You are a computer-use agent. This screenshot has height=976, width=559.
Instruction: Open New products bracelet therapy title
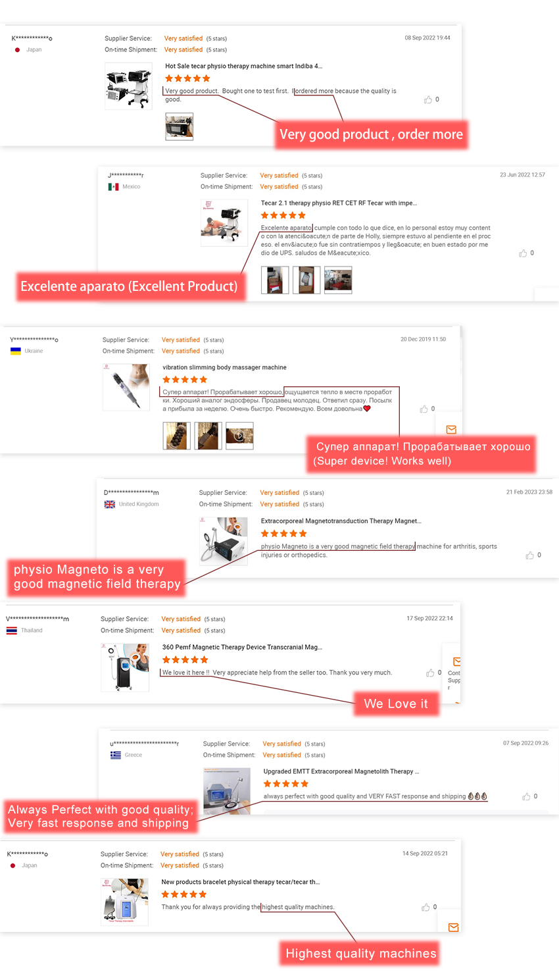tap(241, 883)
